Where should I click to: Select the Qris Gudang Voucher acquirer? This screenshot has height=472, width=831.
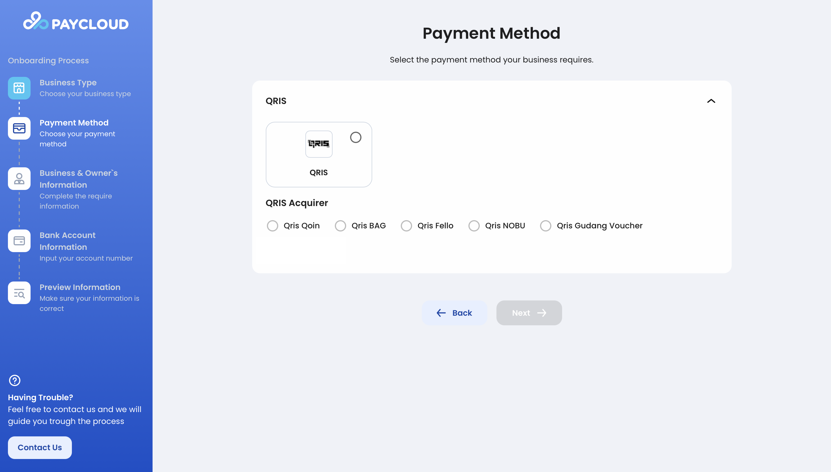click(545, 226)
